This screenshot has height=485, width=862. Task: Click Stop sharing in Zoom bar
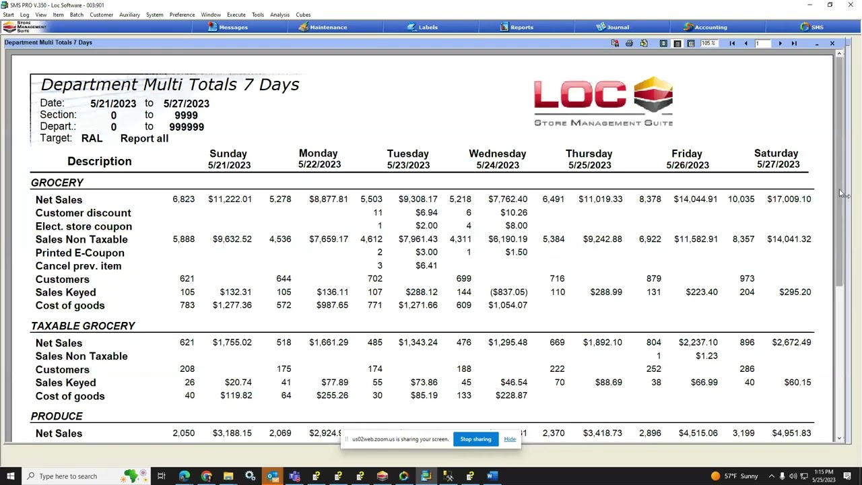pos(475,439)
